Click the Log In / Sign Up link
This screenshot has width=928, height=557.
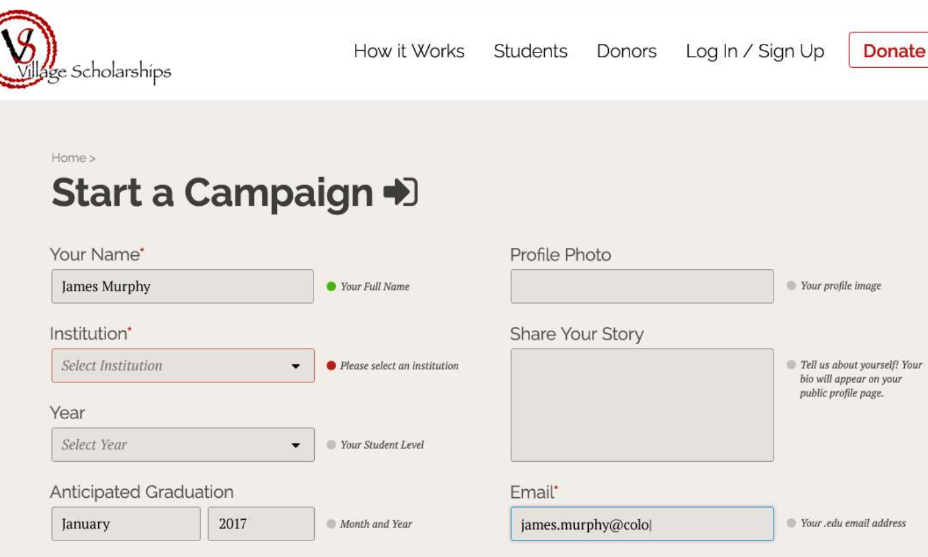click(755, 51)
